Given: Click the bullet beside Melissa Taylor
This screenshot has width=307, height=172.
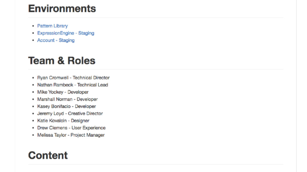Looking at the screenshot, I should pyautogui.click(x=33, y=135).
